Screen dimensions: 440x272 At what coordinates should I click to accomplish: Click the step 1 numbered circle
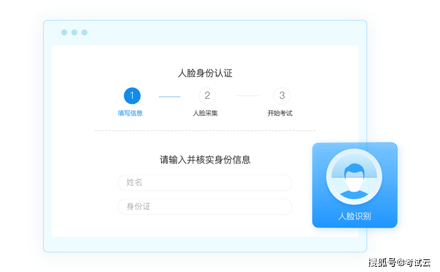132,95
